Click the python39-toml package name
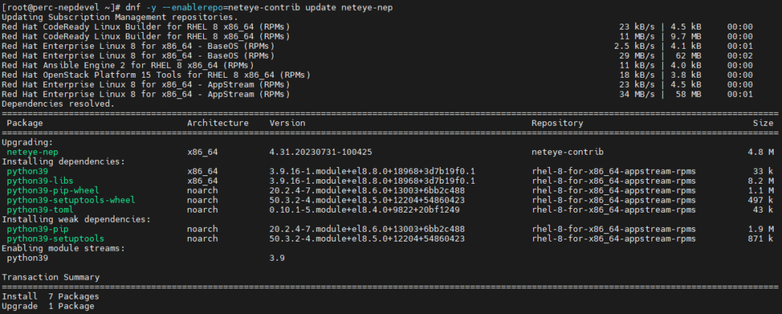This screenshot has height=314, width=782. [40, 210]
